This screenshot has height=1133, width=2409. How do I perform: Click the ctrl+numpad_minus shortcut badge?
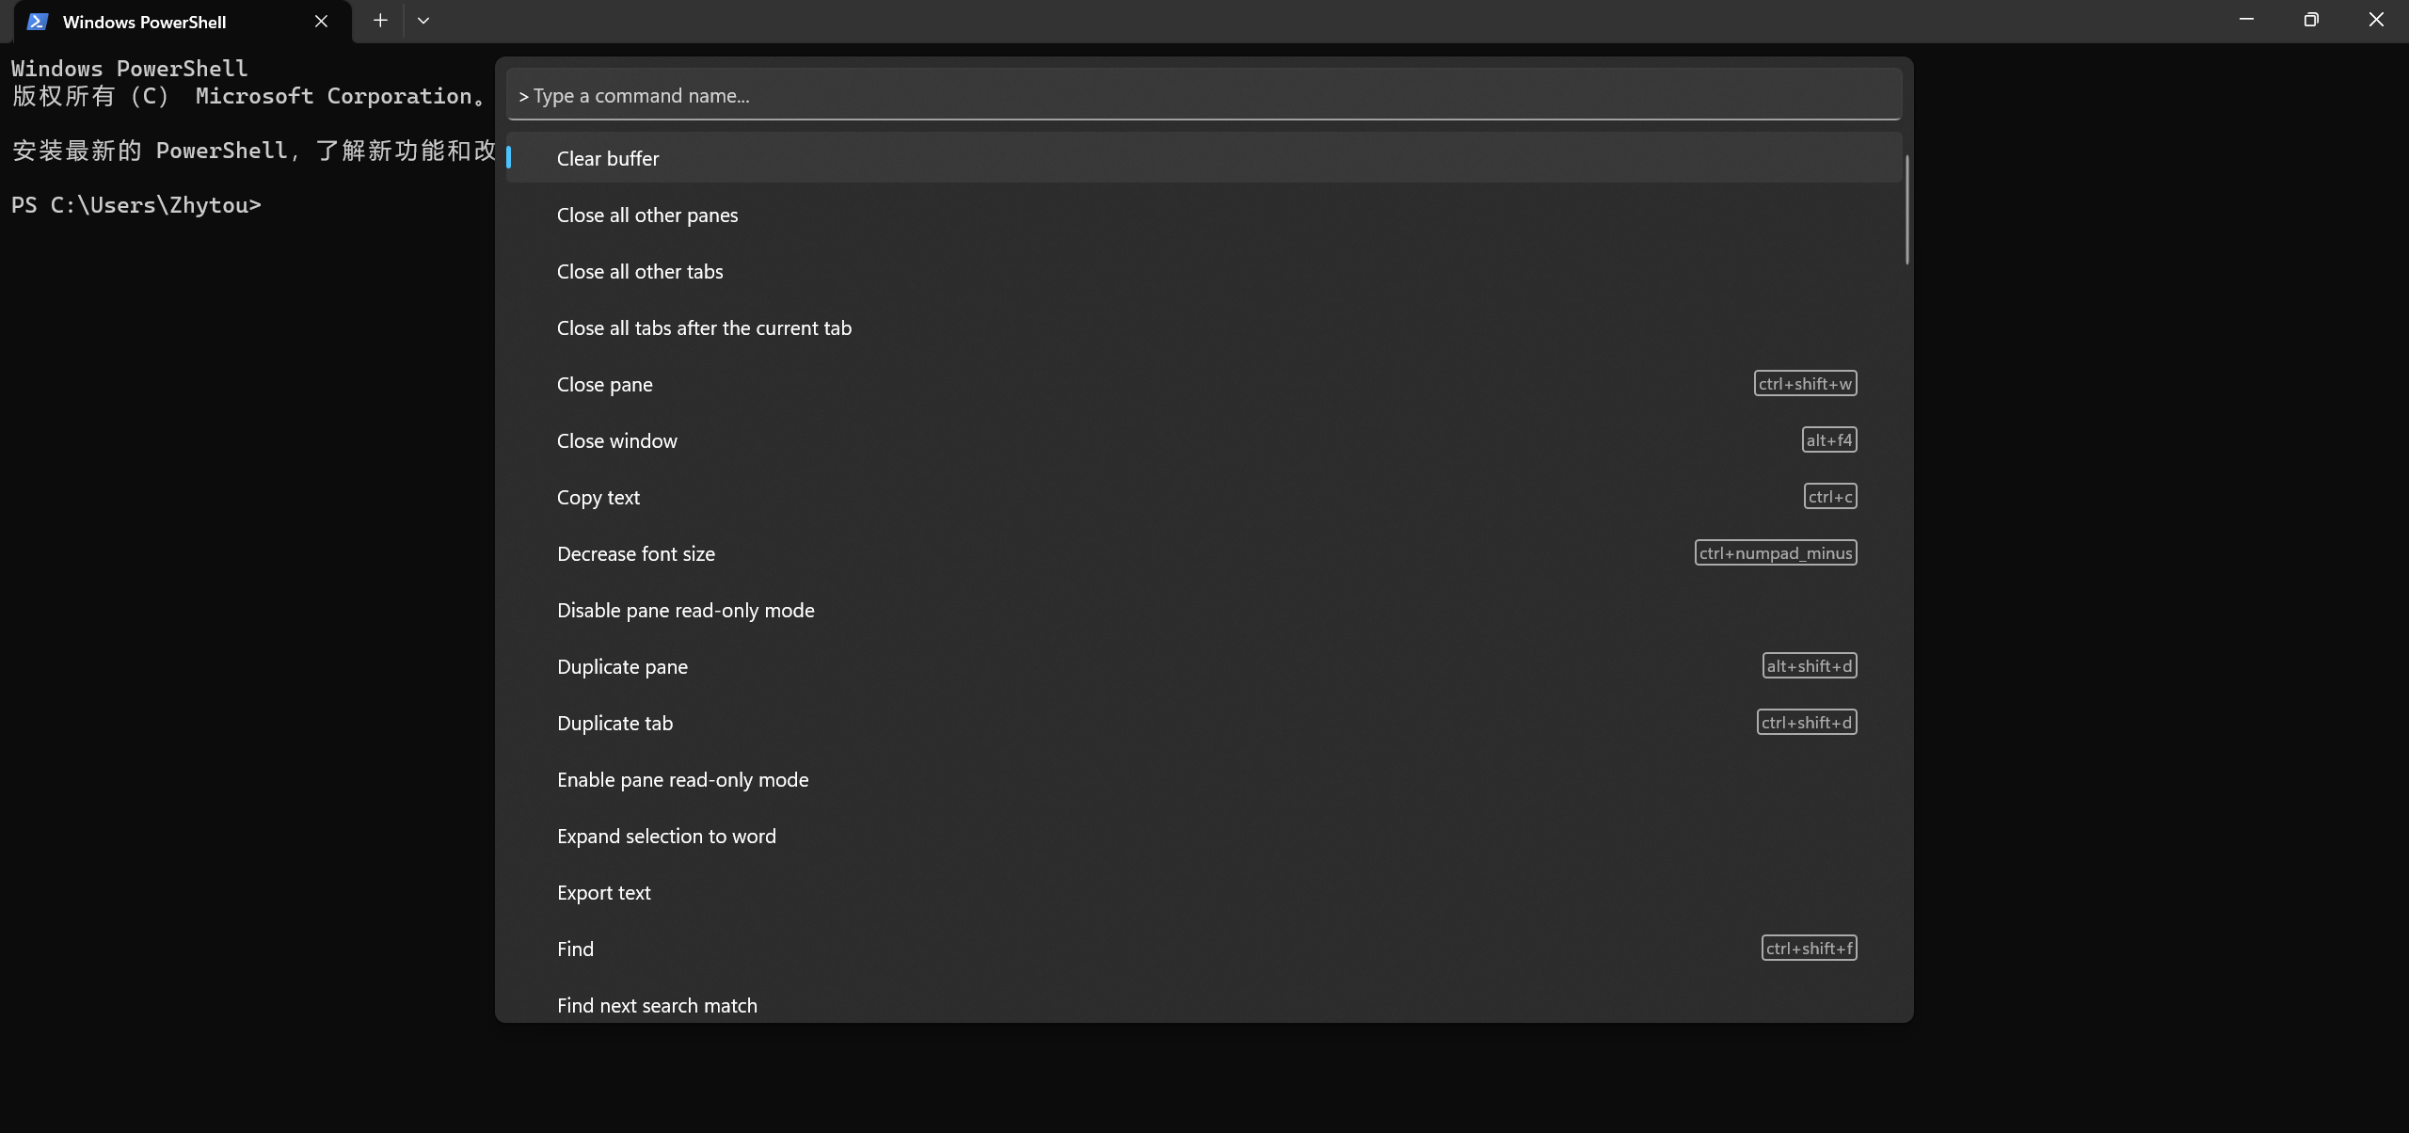coord(1776,552)
